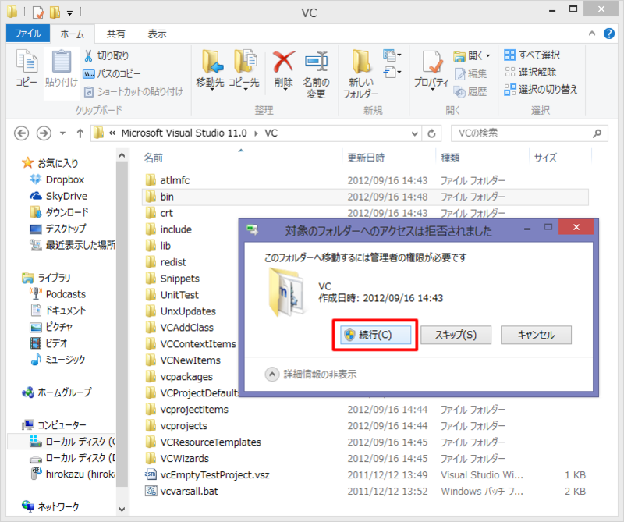Open the ファイル menu
624x522 pixels.
[27, 34]
